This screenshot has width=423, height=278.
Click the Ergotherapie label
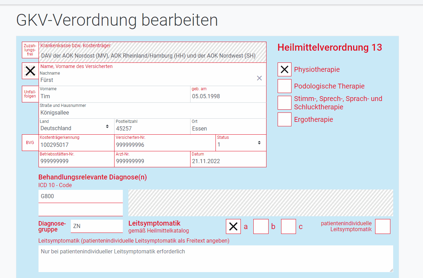click(314, 119)
